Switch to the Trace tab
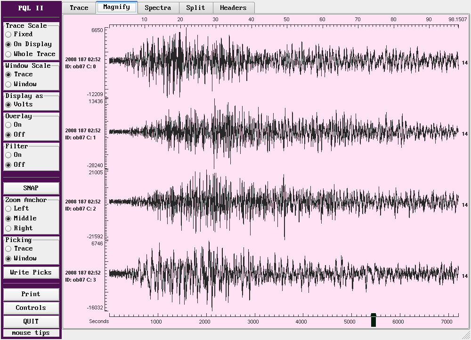Image resolution: width=471 pixels, height=340 pixels. 79,8
